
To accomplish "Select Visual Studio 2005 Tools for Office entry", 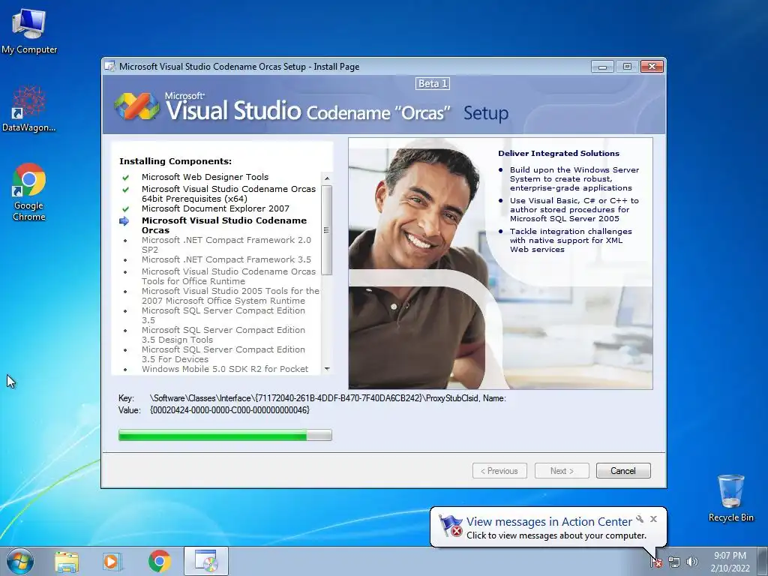I will coord(230,295).
